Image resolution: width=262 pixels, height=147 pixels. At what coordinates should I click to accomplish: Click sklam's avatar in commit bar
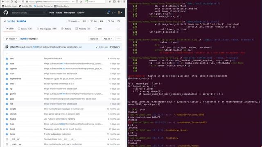click(x=7, y=47)
